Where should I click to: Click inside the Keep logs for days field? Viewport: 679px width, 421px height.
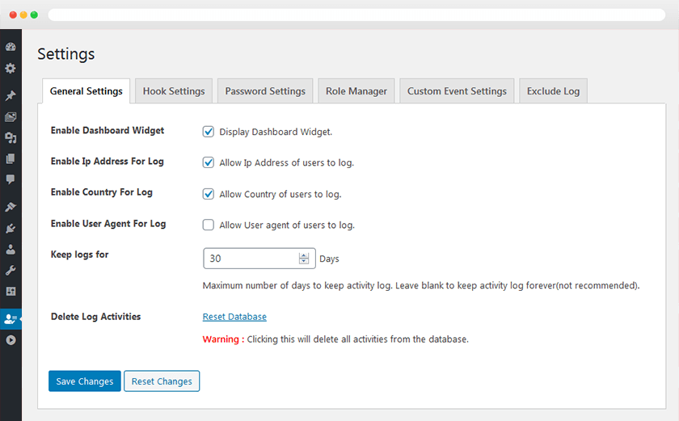pyautogui.click(x=251, y=259)
